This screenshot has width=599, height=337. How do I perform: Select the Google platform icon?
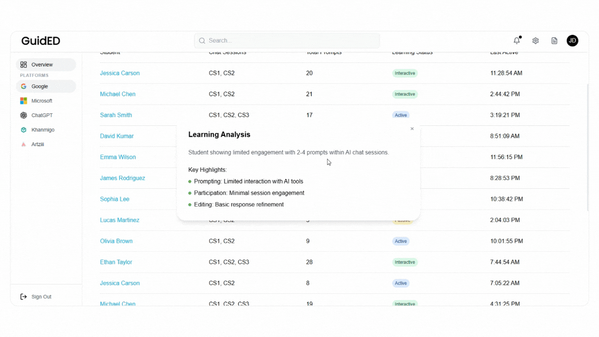[x=23, y=86]
